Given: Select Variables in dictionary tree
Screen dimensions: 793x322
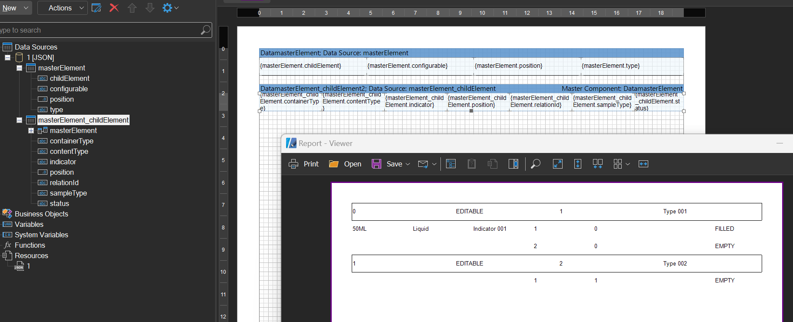Looking at the screenshot, I should 29,224.
